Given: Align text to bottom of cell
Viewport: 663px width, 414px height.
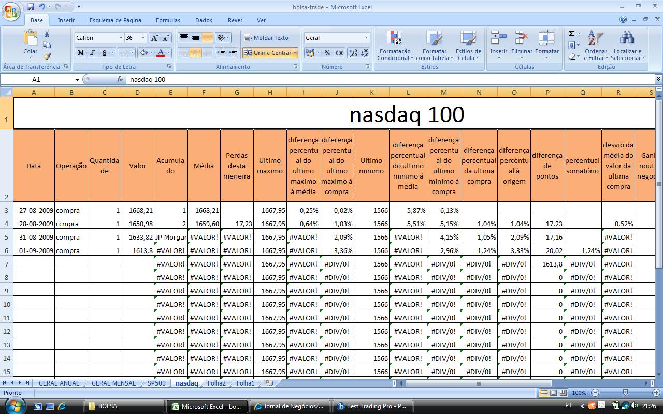Looking at the screenshot, I should 207,38.
